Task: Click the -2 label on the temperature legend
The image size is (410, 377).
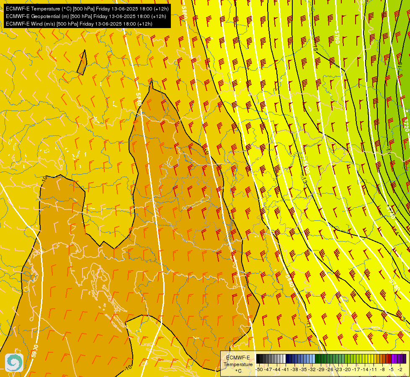Action: point(400,369)
